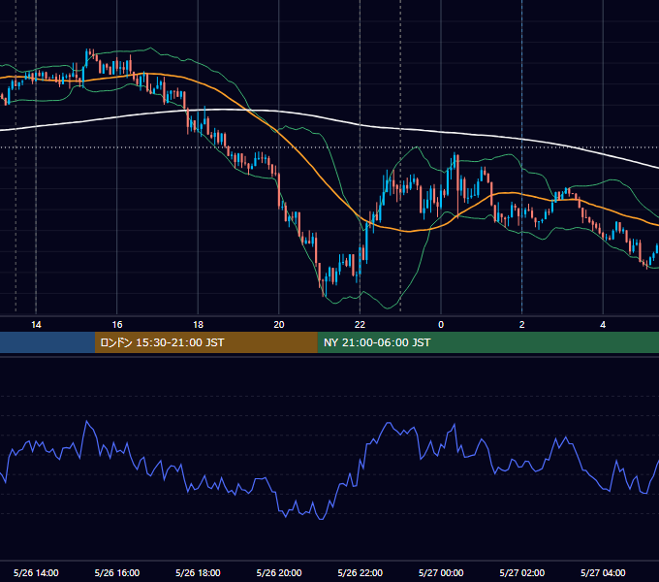659x582 pixels.
Task: Click the 5/26 22:00 time axis label
Action: click(x=361, y=572)
